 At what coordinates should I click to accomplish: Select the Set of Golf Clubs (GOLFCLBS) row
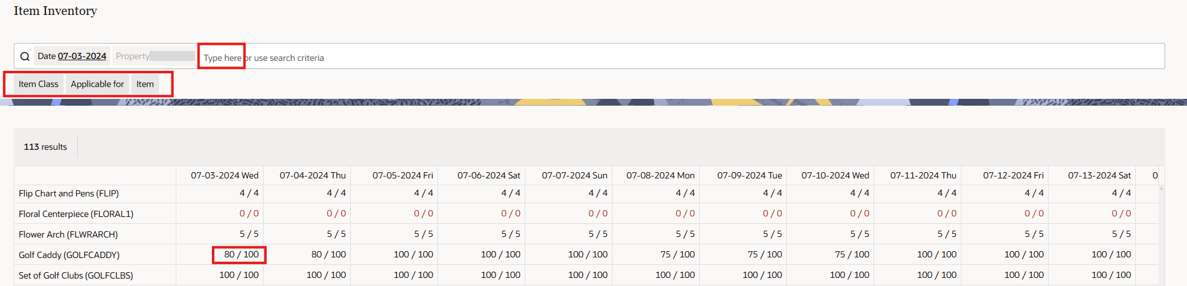[x=586, y=275]
